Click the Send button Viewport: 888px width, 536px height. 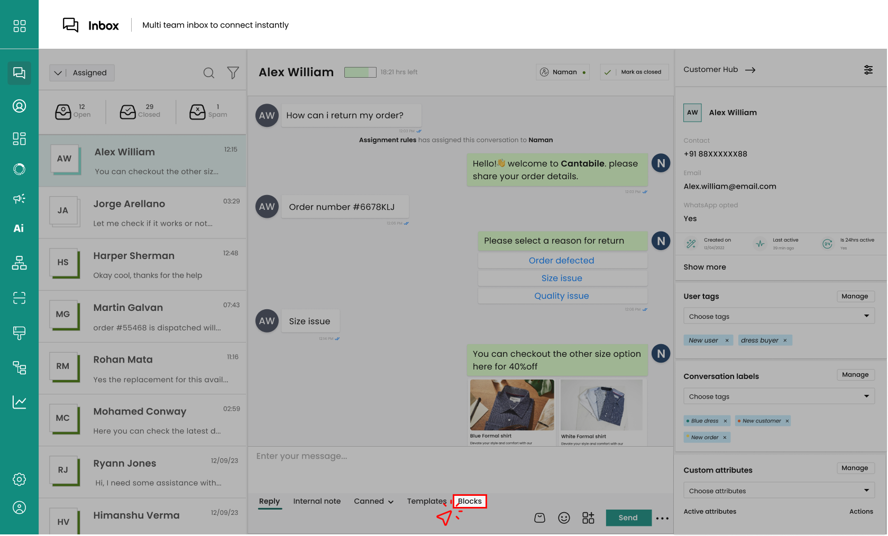[628, 518]
